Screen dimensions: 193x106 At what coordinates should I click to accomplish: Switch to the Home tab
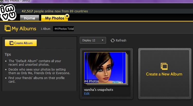coord(30,18)
